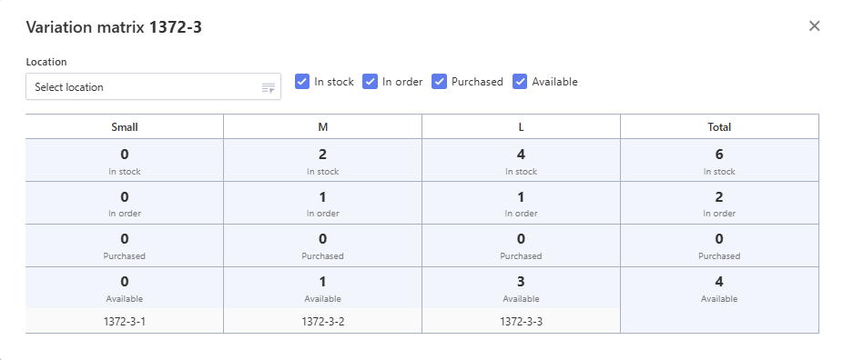Click the Total Available cell
This screenshot has width=843, height=360.
click(719, 288)
